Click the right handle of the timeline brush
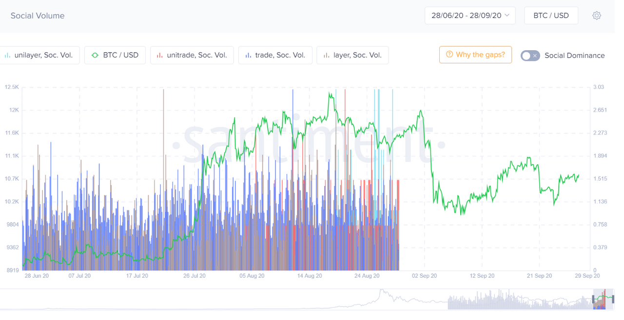The image size is (624, 320). [614, 299]
